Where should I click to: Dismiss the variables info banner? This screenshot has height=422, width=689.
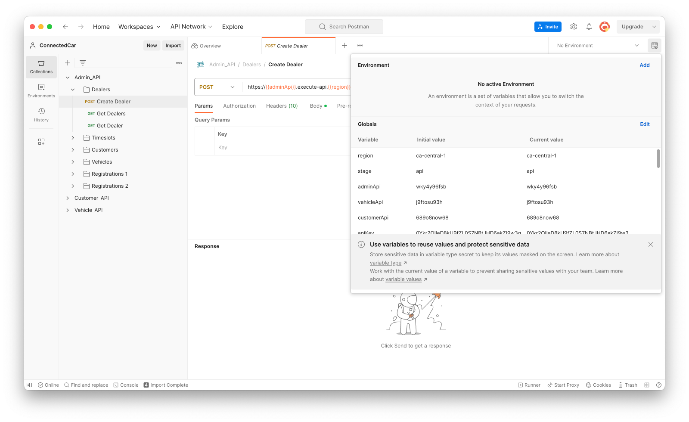click(x=651, y=245)
